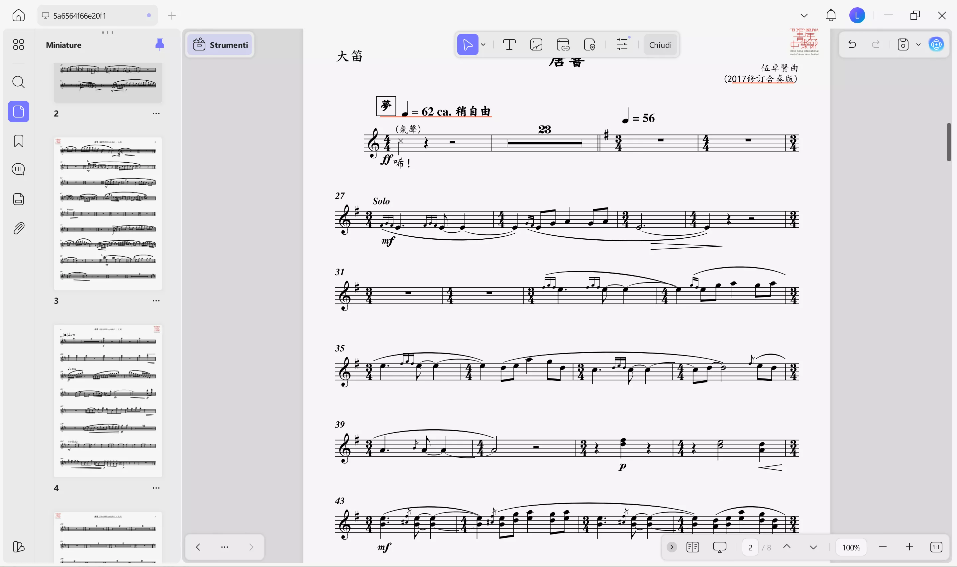Go to next item in the Strumenti panel

point(251,547)
